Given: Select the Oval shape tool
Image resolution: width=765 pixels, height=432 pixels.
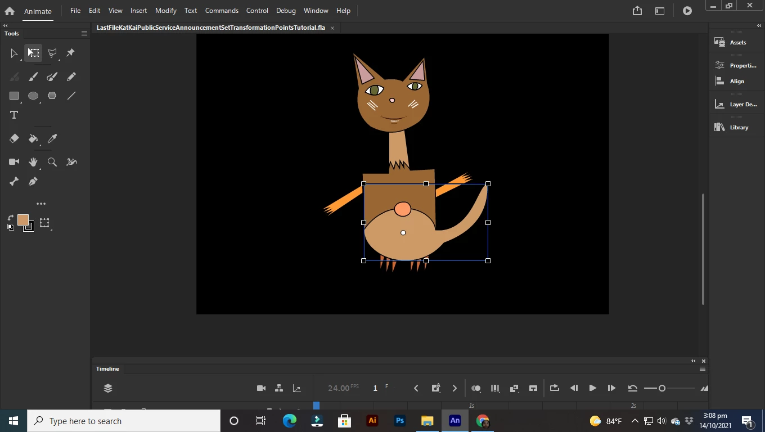Looking at the screenshot, I should click(33, 96).
